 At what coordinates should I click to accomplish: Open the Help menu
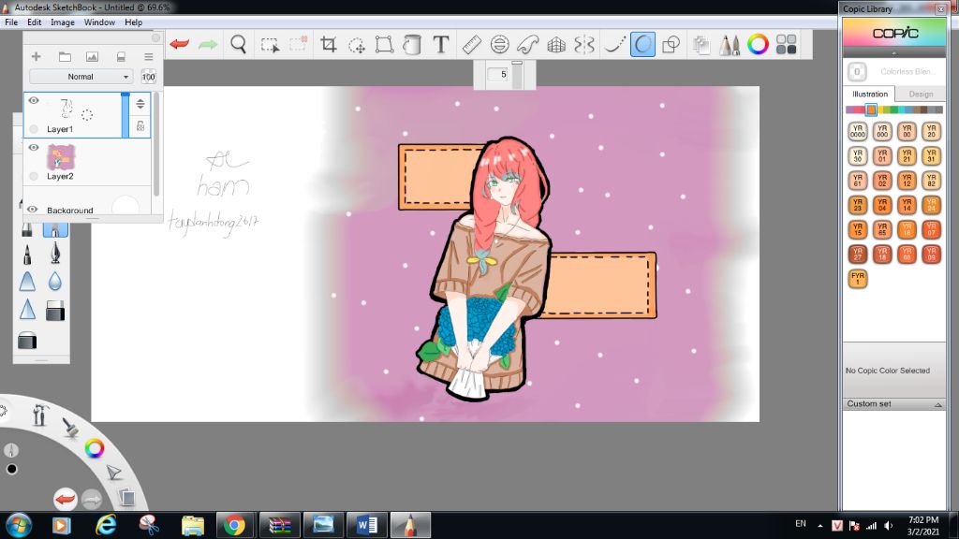133,22
